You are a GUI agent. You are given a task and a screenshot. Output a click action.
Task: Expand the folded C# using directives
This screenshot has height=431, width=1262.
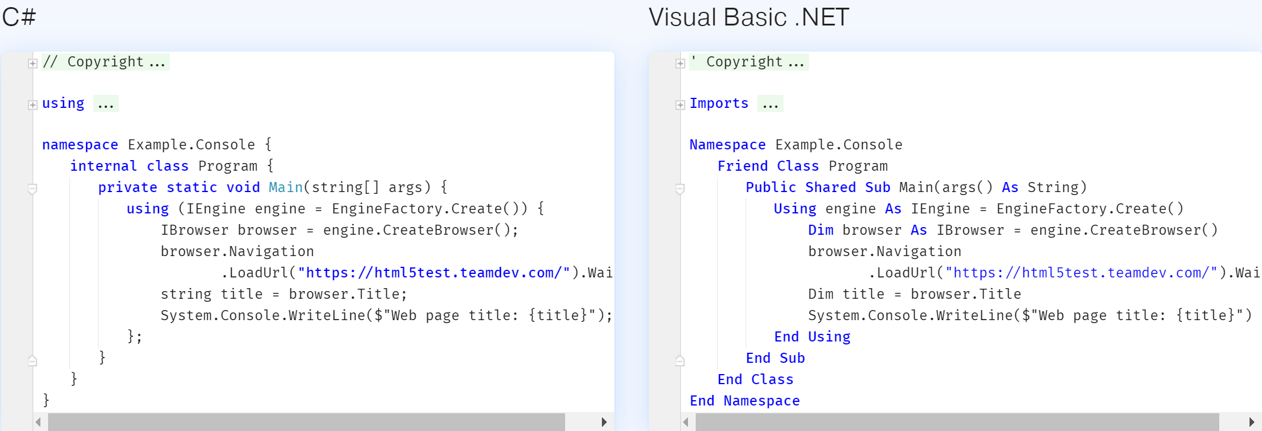33,105
